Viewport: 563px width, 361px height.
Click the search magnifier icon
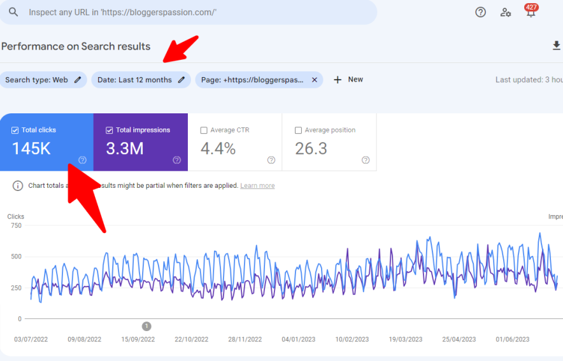pos(13,13)
